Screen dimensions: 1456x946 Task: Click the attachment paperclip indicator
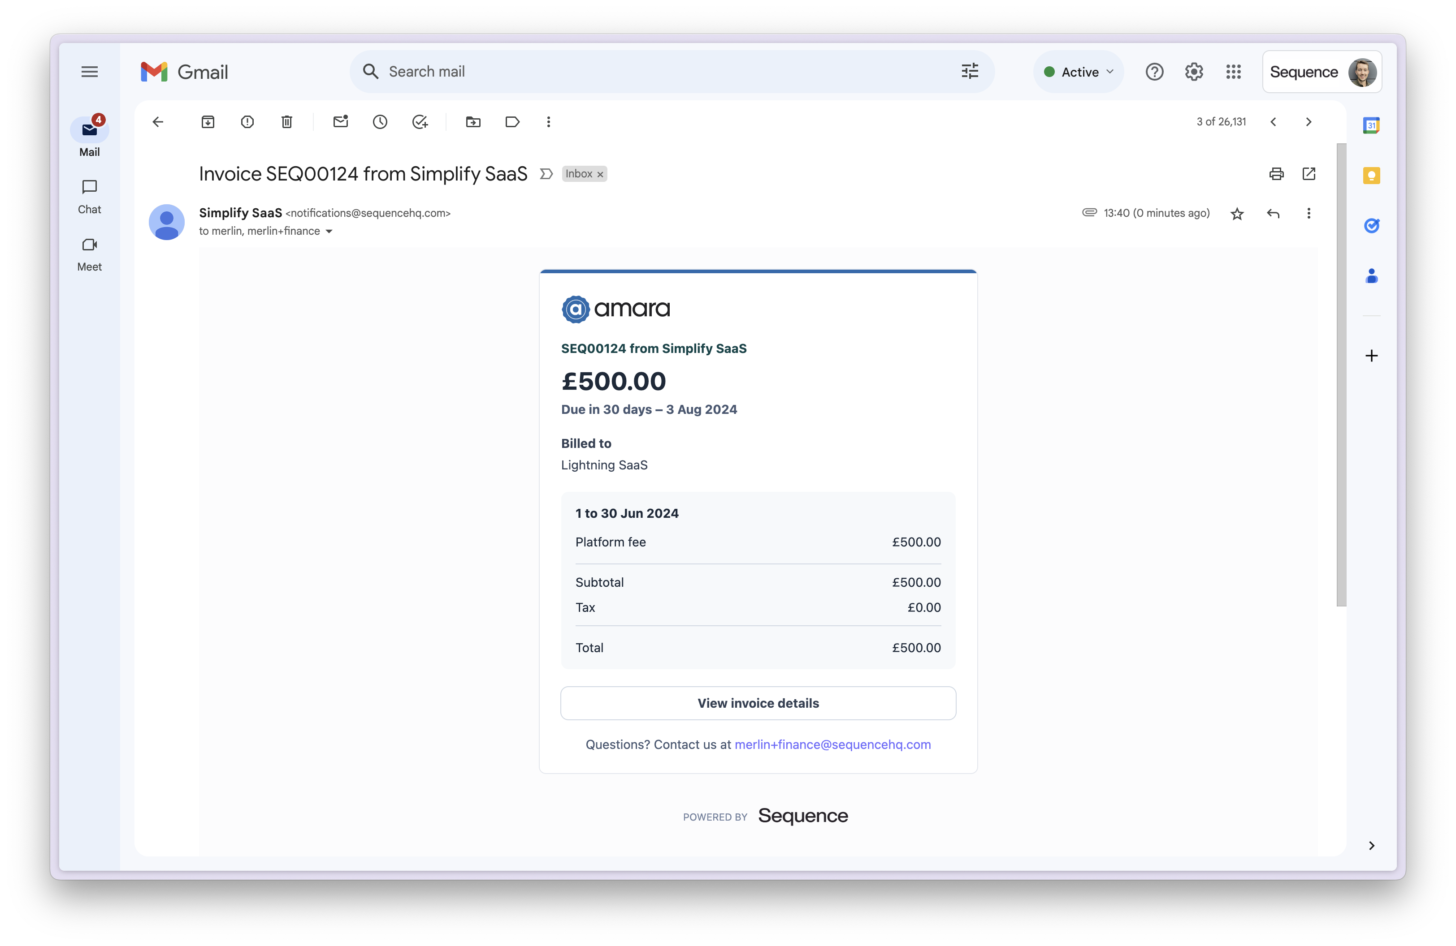click(1090, 212)
